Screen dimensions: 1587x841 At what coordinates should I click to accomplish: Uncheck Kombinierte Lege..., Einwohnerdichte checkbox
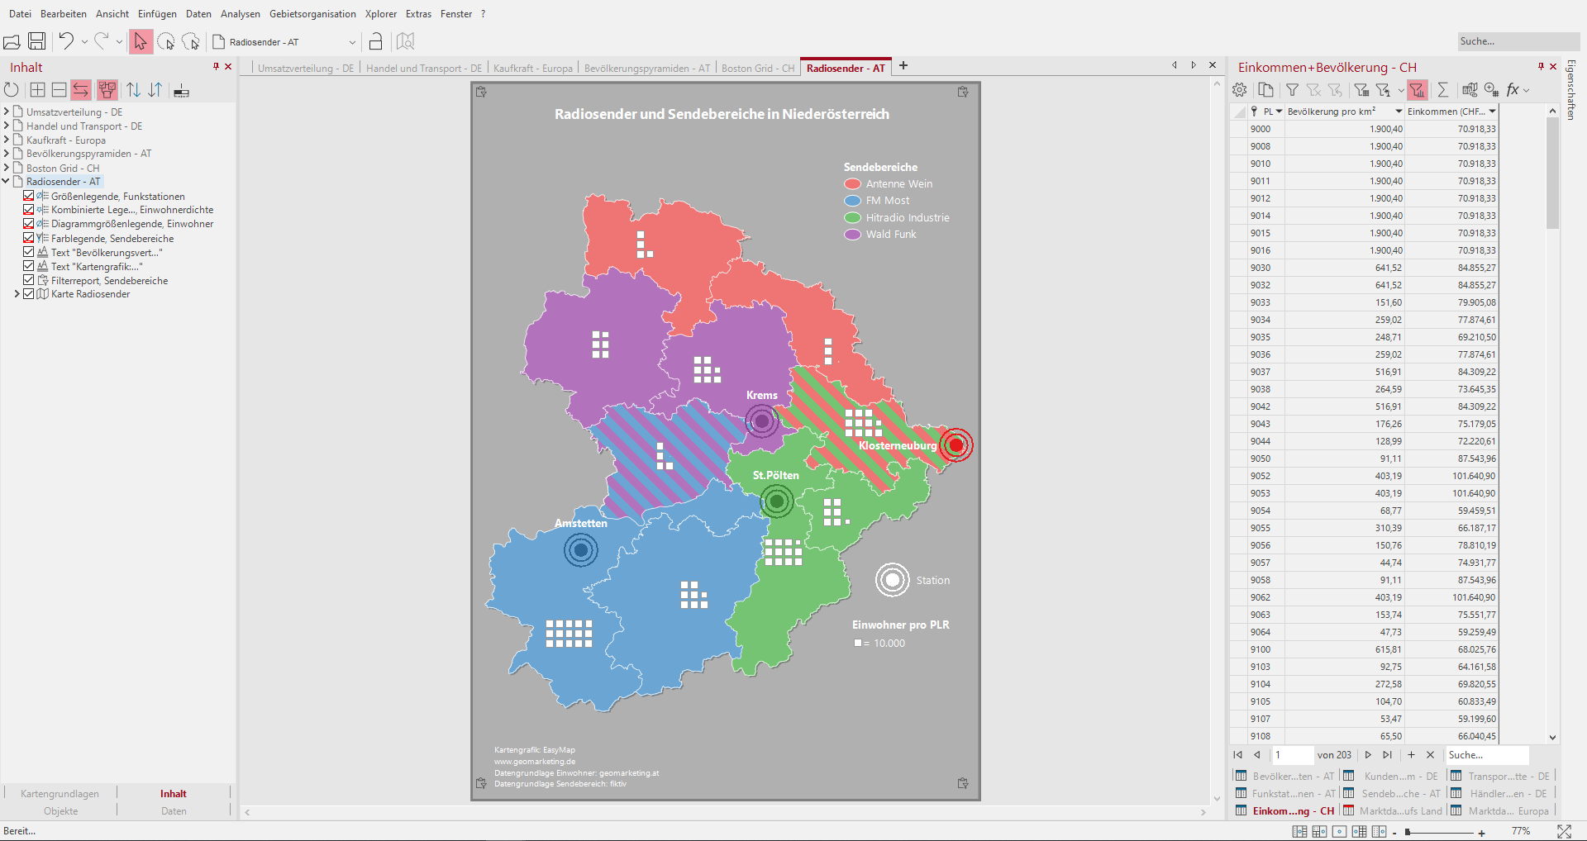point(29,210)
